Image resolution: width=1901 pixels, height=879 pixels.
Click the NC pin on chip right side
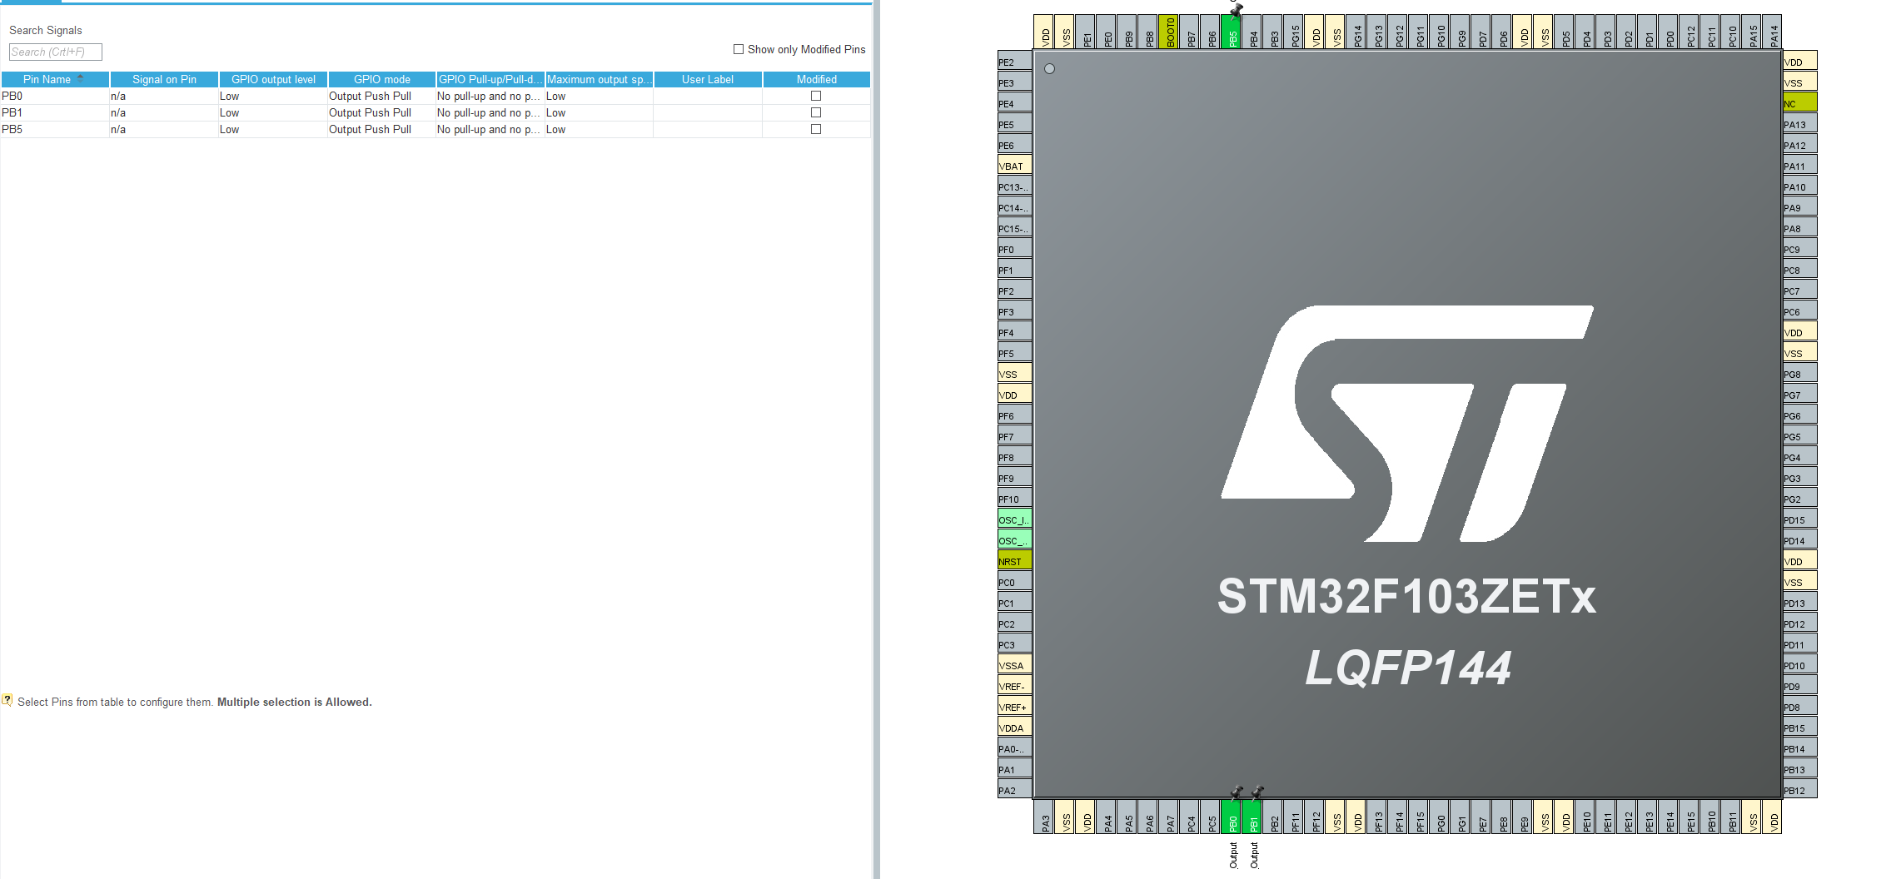1799,102
